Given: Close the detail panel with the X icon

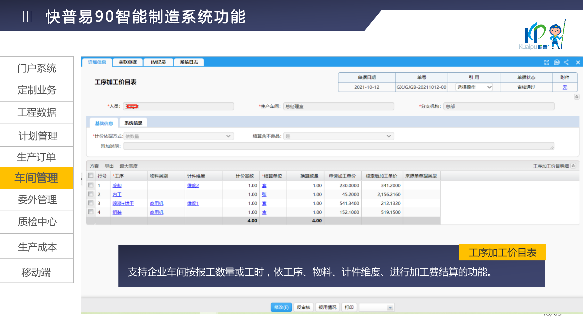Looking at the screenshot, I should 578,62.
